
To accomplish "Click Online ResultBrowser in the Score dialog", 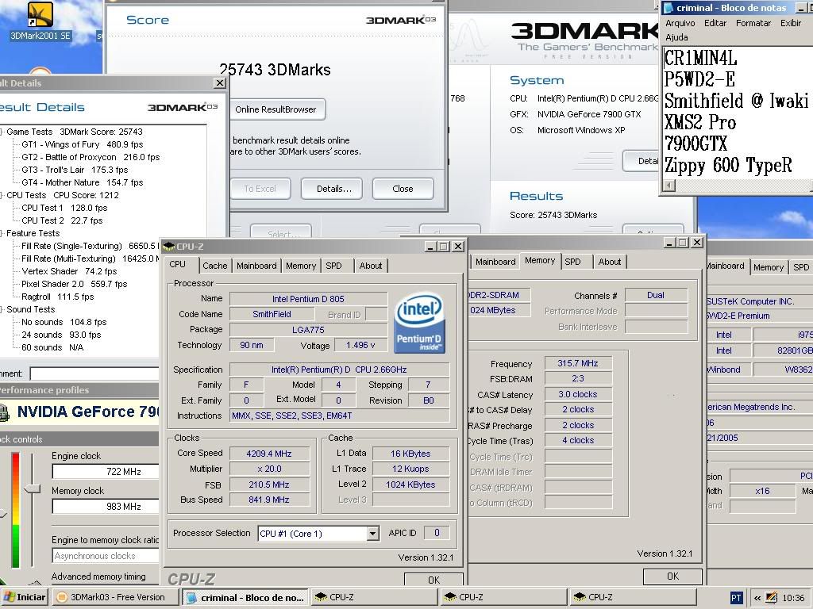I will point(275,109).
